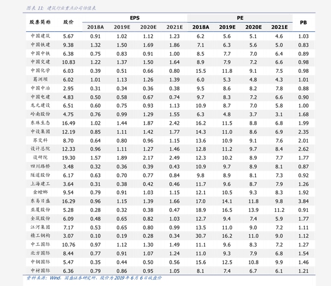Click 设计总院 stock price 12.33

(x=68, y=149)
